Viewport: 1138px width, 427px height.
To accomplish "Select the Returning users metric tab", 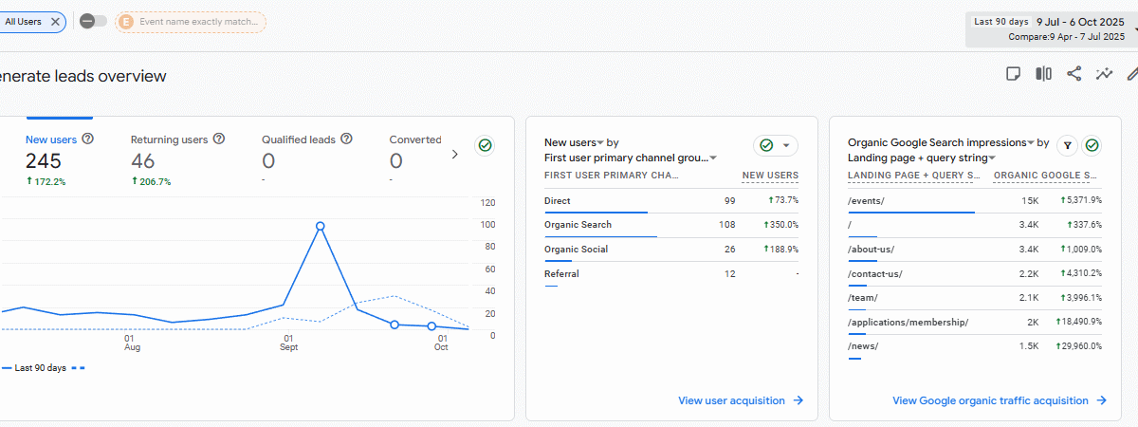I will (169, 139).
